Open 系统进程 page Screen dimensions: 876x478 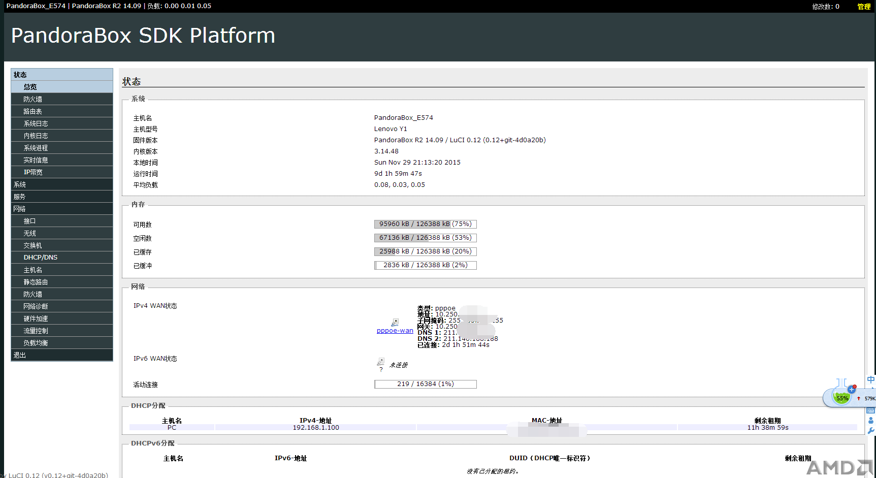[62, 148]
